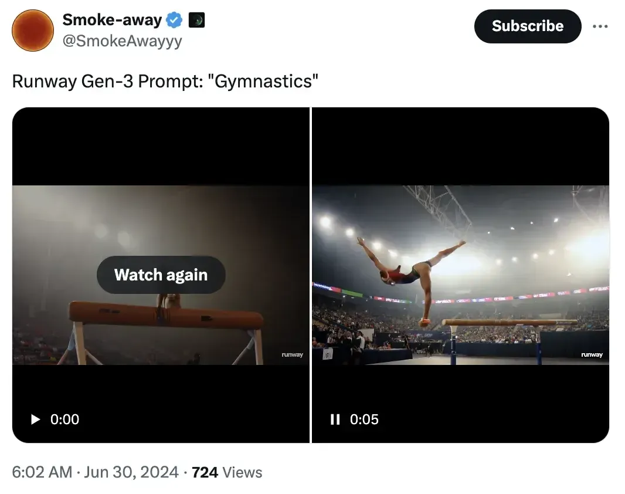Open the left balance beam video thumbnail
Image resolution: width=625 pixels, height=494 pixels.
[x=161, y=275]
